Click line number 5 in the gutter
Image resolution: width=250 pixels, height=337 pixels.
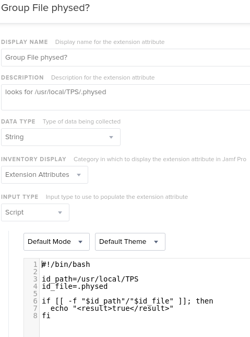coord(35,294)
